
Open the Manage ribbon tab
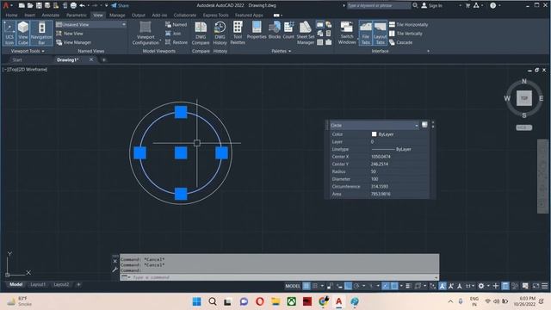coord(117,15)
